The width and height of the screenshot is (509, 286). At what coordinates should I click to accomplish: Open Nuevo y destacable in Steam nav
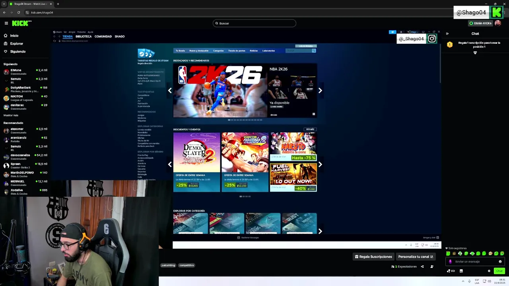click(199, 51)
